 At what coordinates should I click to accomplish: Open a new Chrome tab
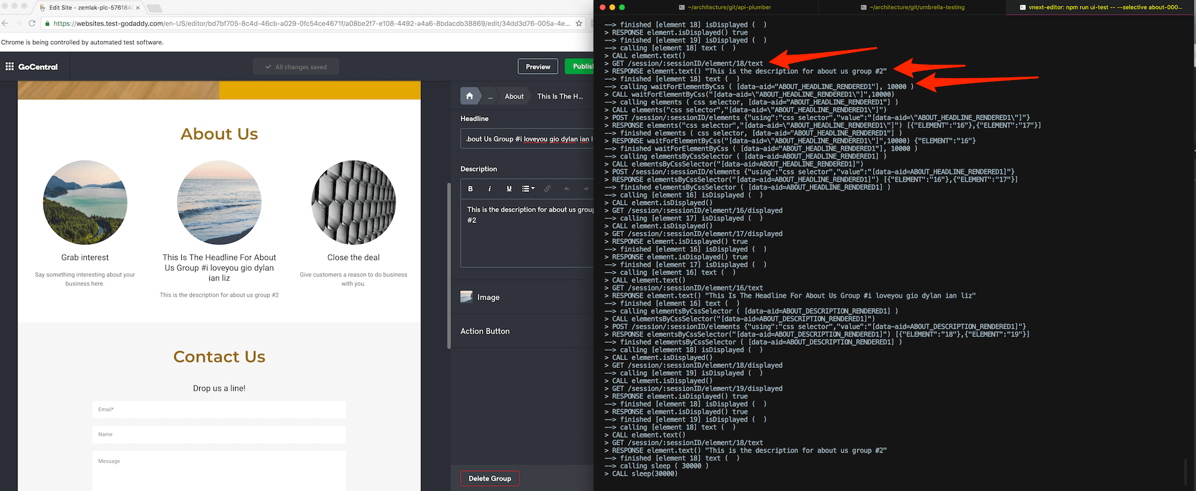tap(154, 8)
